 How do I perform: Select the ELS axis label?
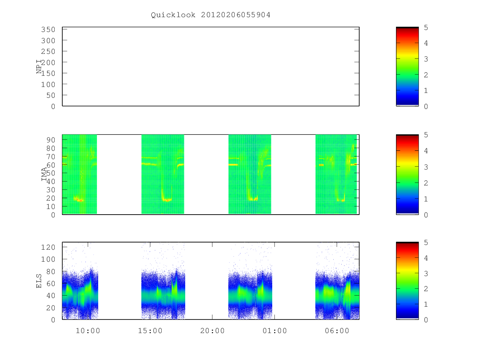point(40,281)
